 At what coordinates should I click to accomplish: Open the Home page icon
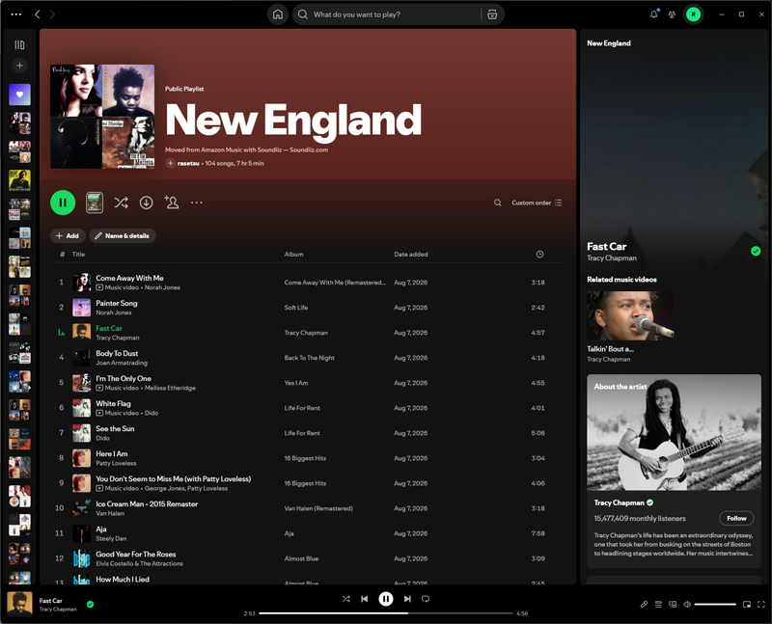click(278, 14)
